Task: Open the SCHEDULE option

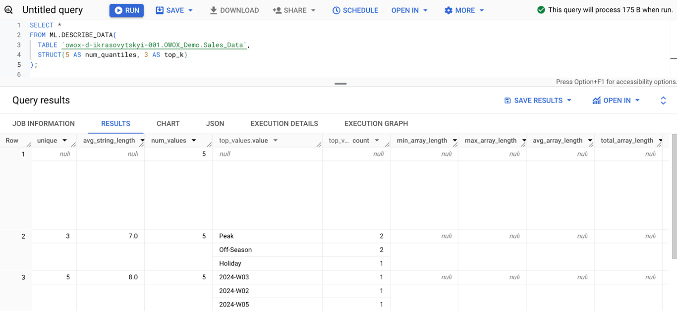Action: click(355, 10)
